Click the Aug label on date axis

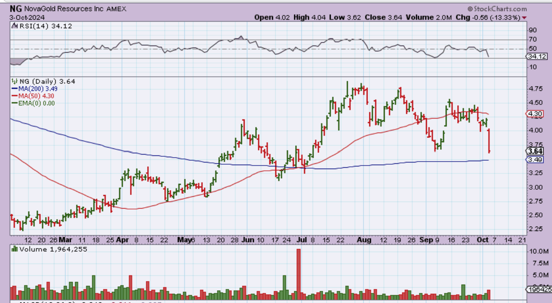(x=364, y=240)
